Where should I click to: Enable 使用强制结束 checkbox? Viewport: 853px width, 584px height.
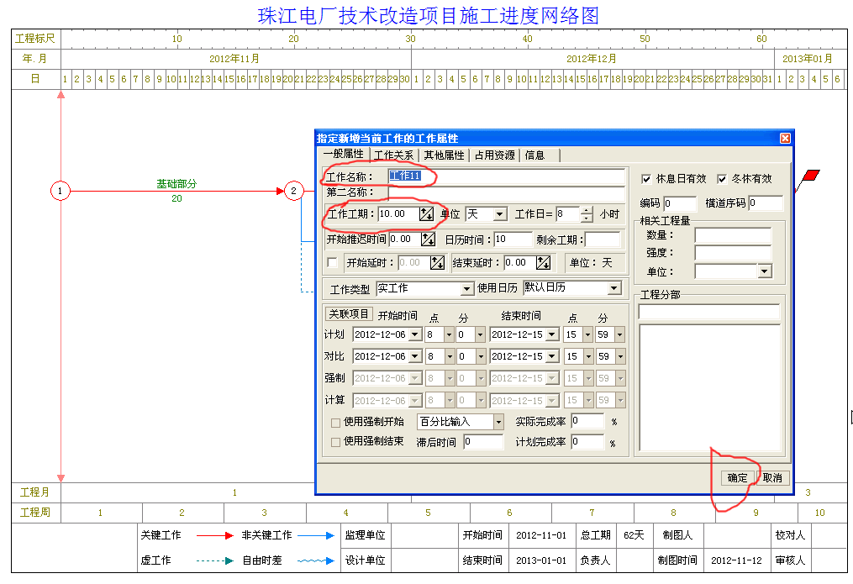pos(335,442)
